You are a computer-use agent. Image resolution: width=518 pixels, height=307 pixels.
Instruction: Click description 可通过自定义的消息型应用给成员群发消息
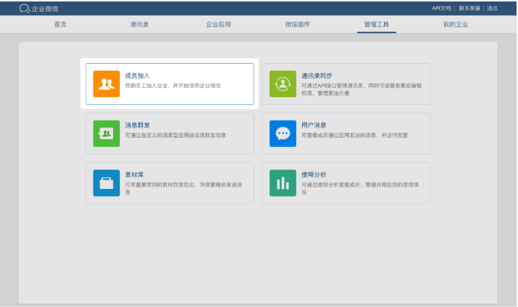(x=175, y=135)
